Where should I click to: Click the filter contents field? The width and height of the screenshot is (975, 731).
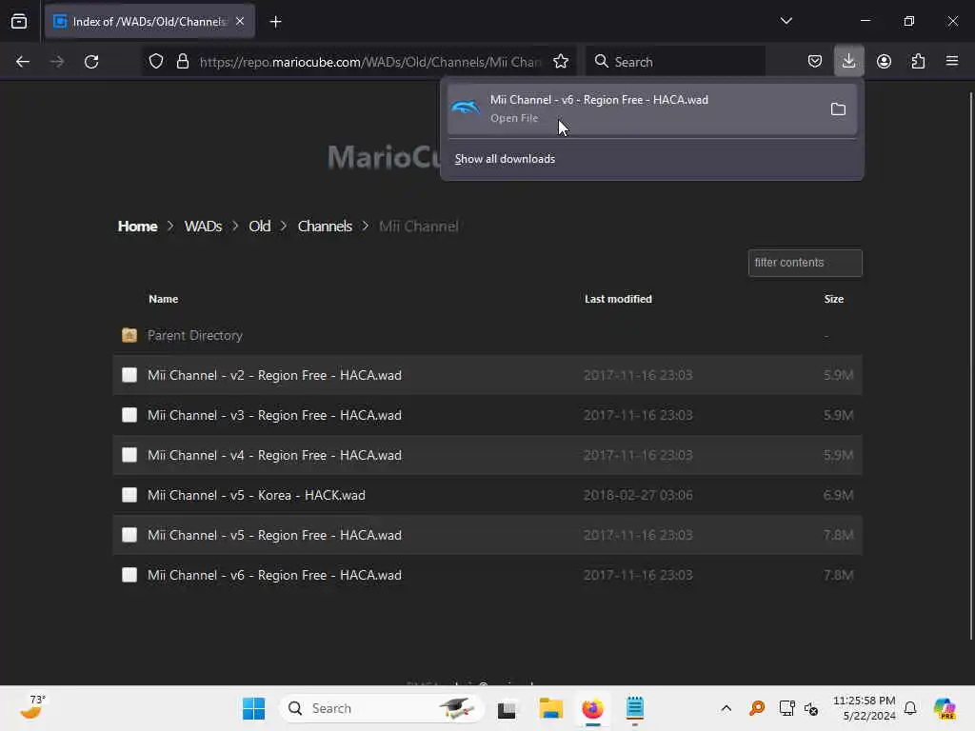[806, 263]
